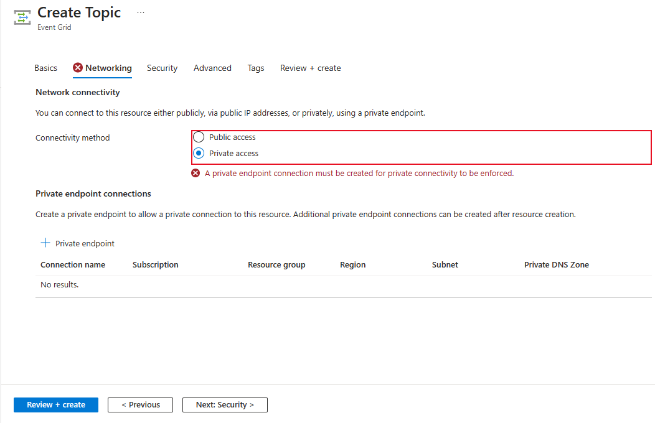Open the Security tab
Screen dimensions: 655x423
162,68
